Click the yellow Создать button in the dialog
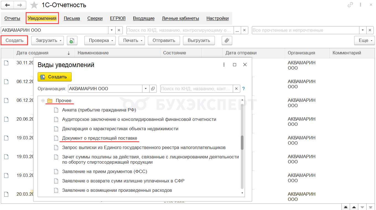376x210 pixels. (54, 77)
